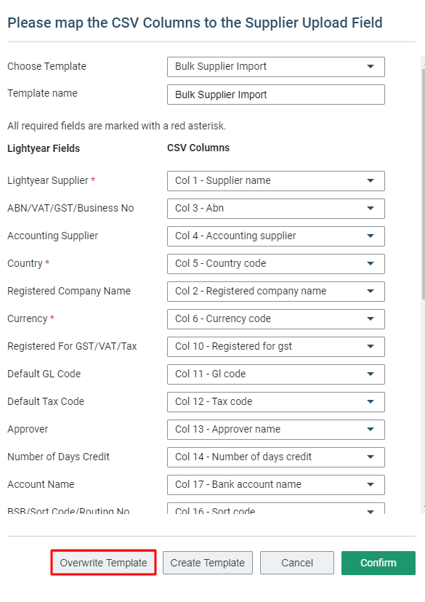Open the BSR/Sort Code column dropdown
This screenshot has height=602, width=425.
click(x=276, y=509)
